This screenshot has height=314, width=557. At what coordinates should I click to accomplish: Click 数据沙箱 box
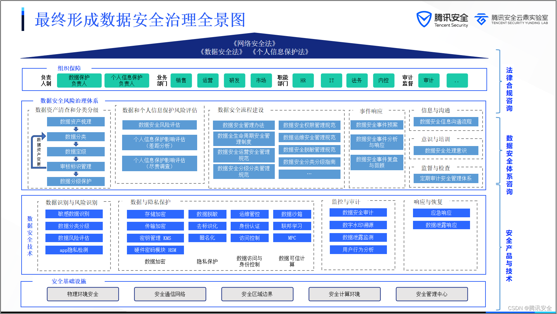292,214
